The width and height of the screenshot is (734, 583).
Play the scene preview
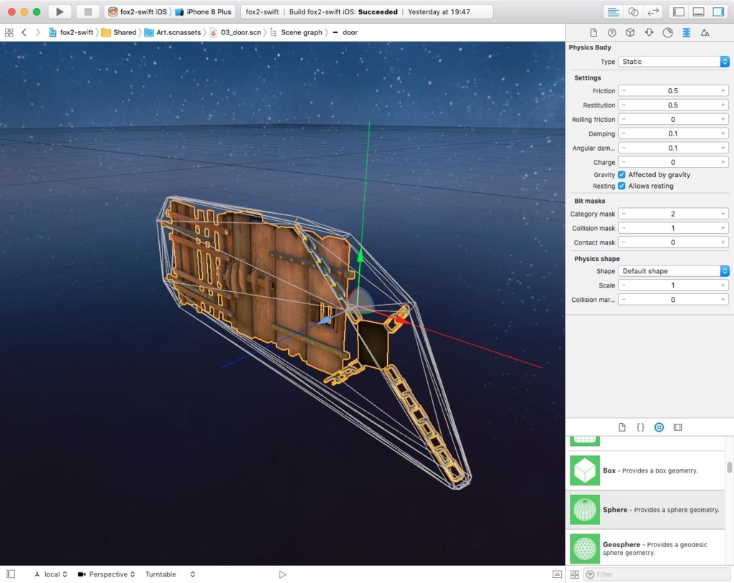(x=282, y=574)
